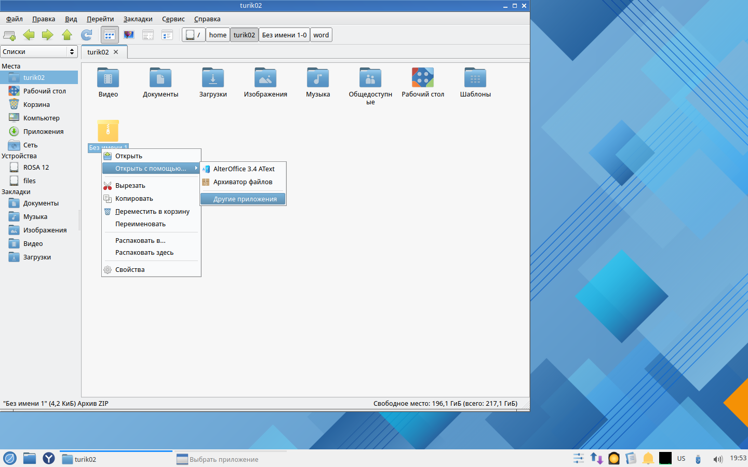Open the Вид menu
Viewport: 748px width, 467px height.
tap(71, 19)
